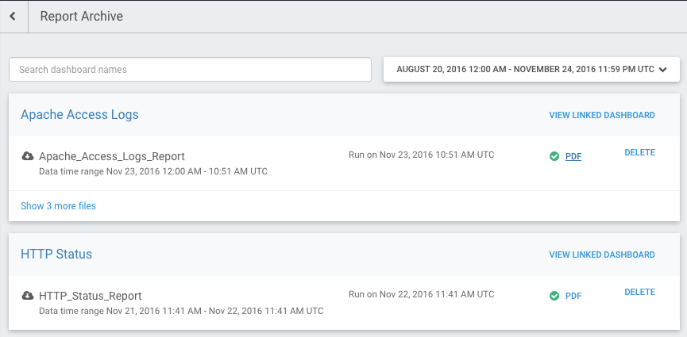Viewport: 687px width, 337px height.
Task: Click green checkmark status icon for Apache report
Action: click(x=554, y=156)
